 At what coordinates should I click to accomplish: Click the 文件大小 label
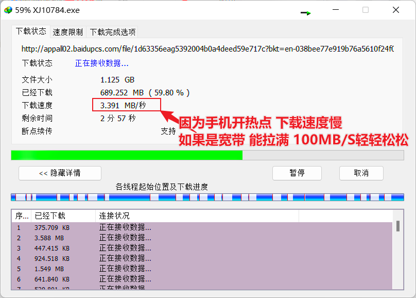pyautogui.click(x=37, y=80)
